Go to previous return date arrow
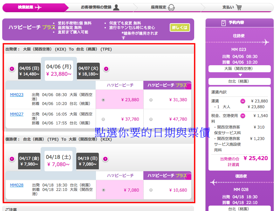 pos(12,159)
